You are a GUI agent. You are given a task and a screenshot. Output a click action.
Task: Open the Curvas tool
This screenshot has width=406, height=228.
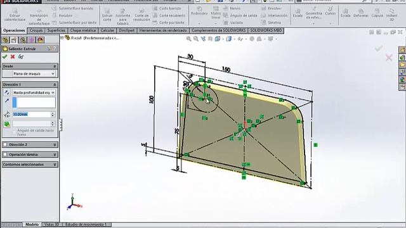click(x=331, y=11)
